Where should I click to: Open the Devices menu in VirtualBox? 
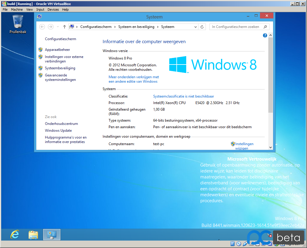pos(53,10)
